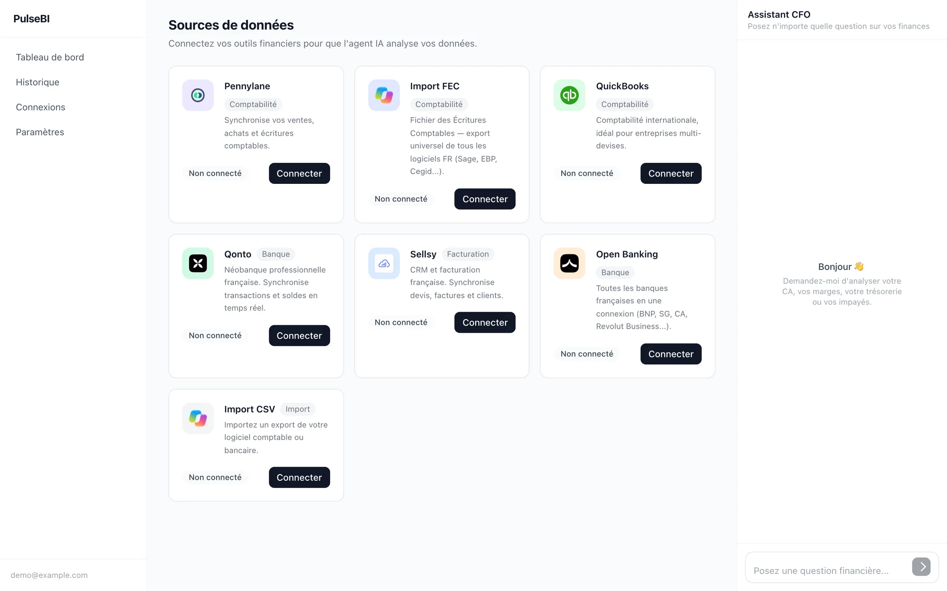Click the Open Banking logo icon
The height and width of the screenshot is (591, 947).
[x=569, y=263]
